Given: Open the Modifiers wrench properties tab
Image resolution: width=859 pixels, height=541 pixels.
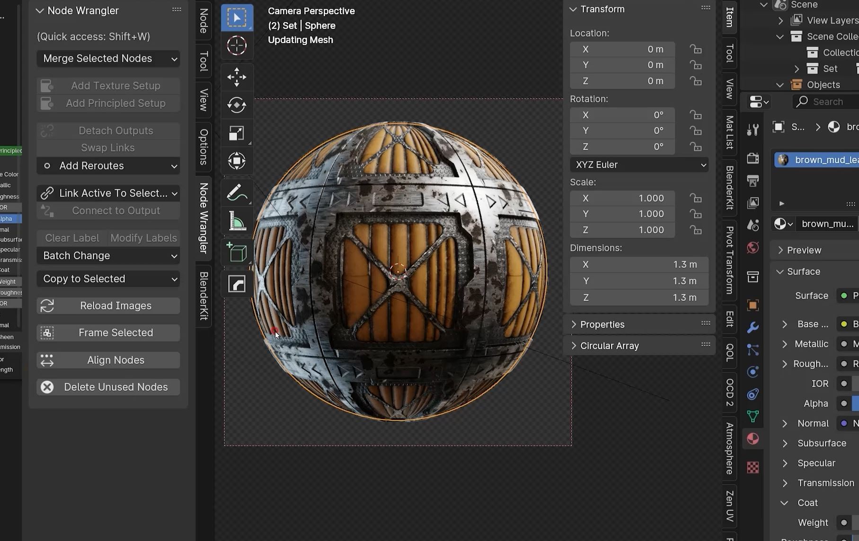Looking at the screenshot, I should click(753, 327).
